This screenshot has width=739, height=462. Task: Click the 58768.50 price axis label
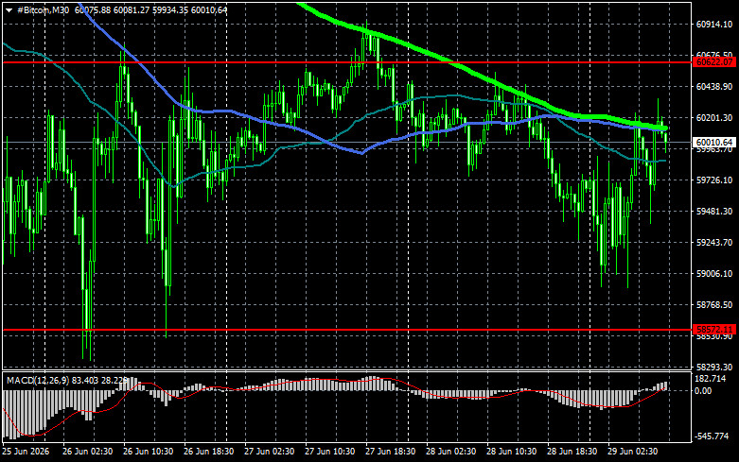(714, 305)
